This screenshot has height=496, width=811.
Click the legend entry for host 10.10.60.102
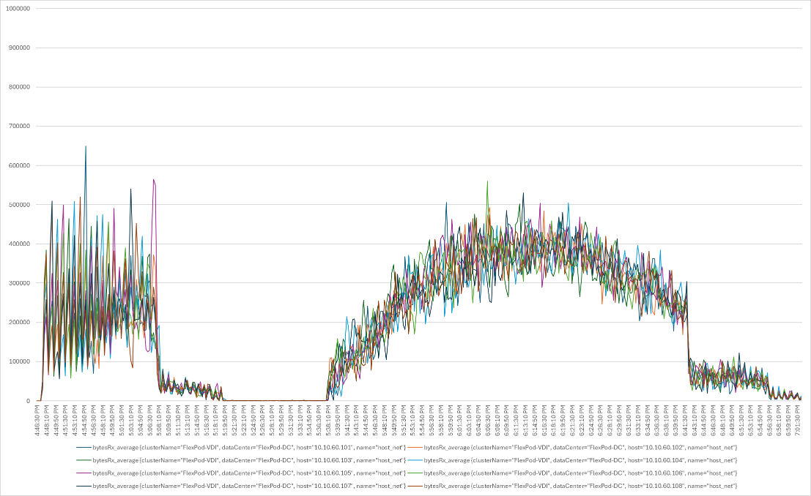click(572, 447)
